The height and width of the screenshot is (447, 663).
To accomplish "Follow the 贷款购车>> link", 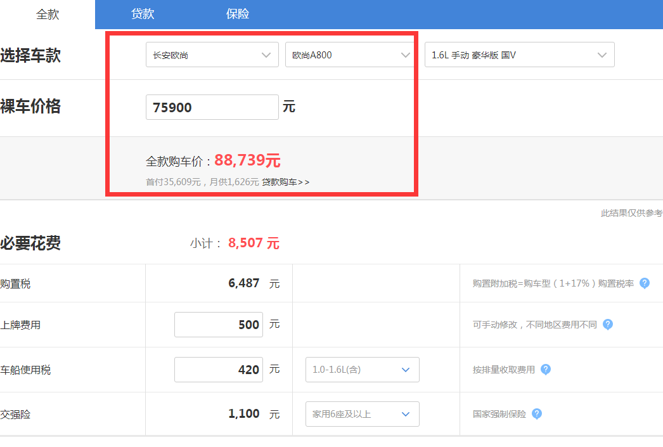I will tap(285, 182).
